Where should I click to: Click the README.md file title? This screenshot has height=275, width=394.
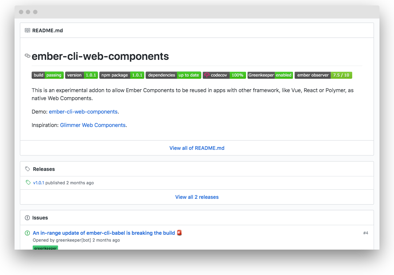[x=48, y=30]
